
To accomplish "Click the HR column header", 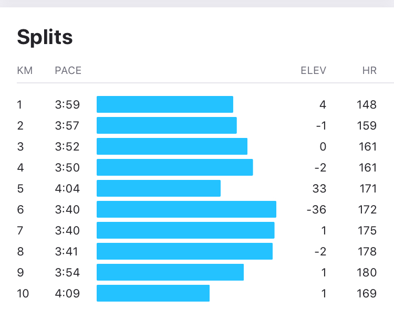I will tap(369, 70).
